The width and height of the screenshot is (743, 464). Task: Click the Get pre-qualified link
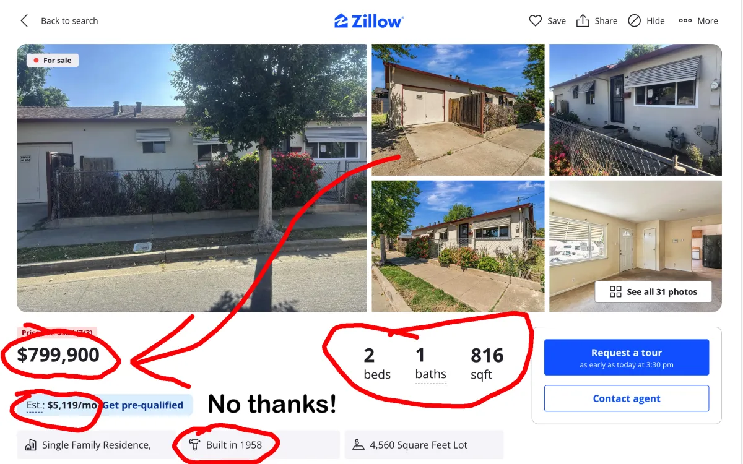[x=143, y=405]
